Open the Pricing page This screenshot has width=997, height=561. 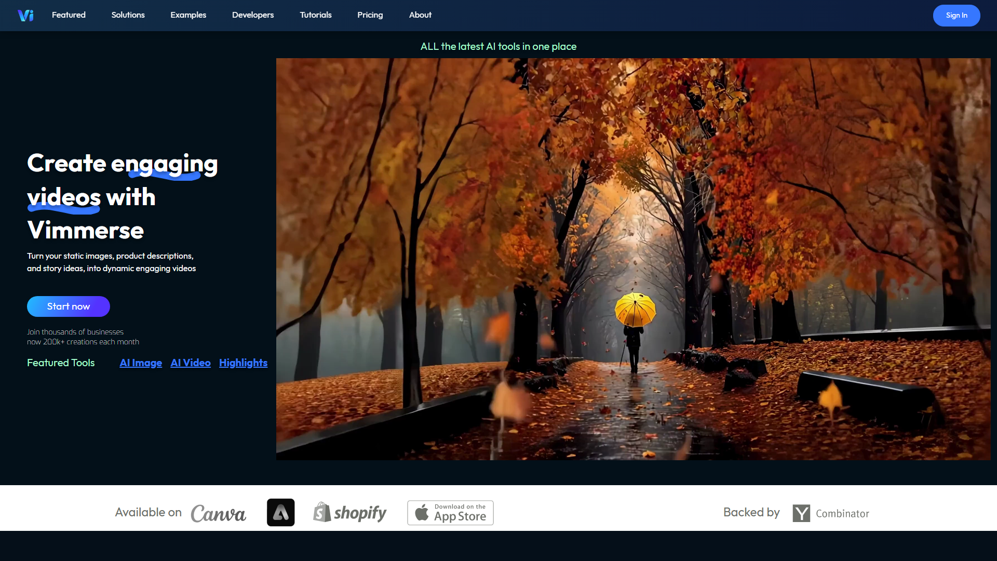point(370,15)
